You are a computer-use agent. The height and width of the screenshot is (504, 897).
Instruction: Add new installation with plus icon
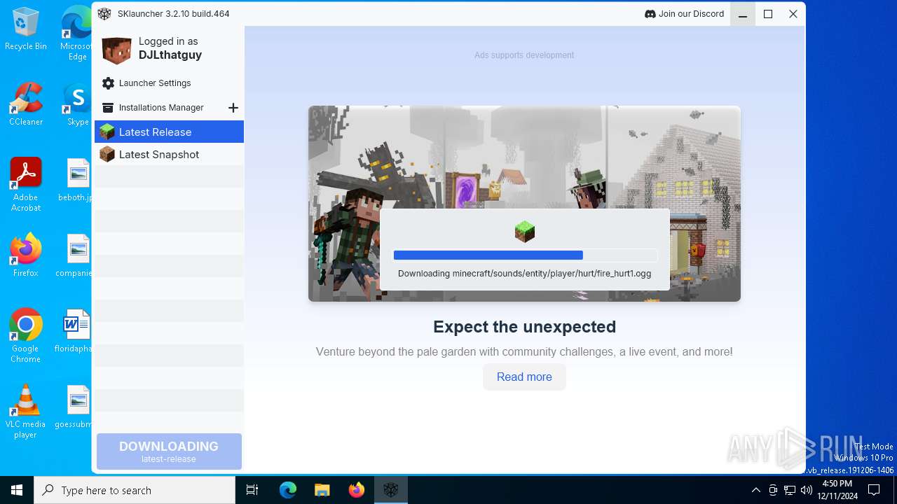coord(233,108)
